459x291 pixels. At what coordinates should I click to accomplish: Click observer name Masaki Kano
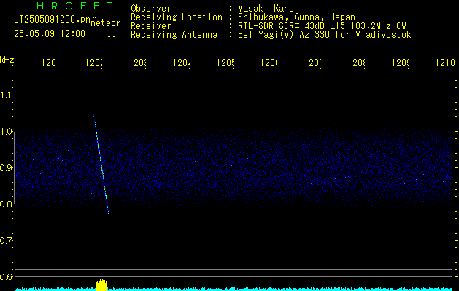point(266,8)
